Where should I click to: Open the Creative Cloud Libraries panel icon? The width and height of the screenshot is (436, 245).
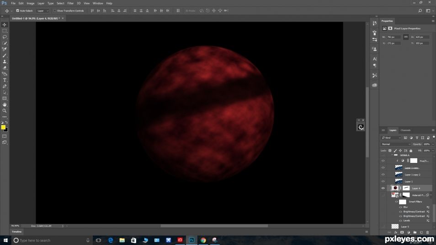coord(375,85)
